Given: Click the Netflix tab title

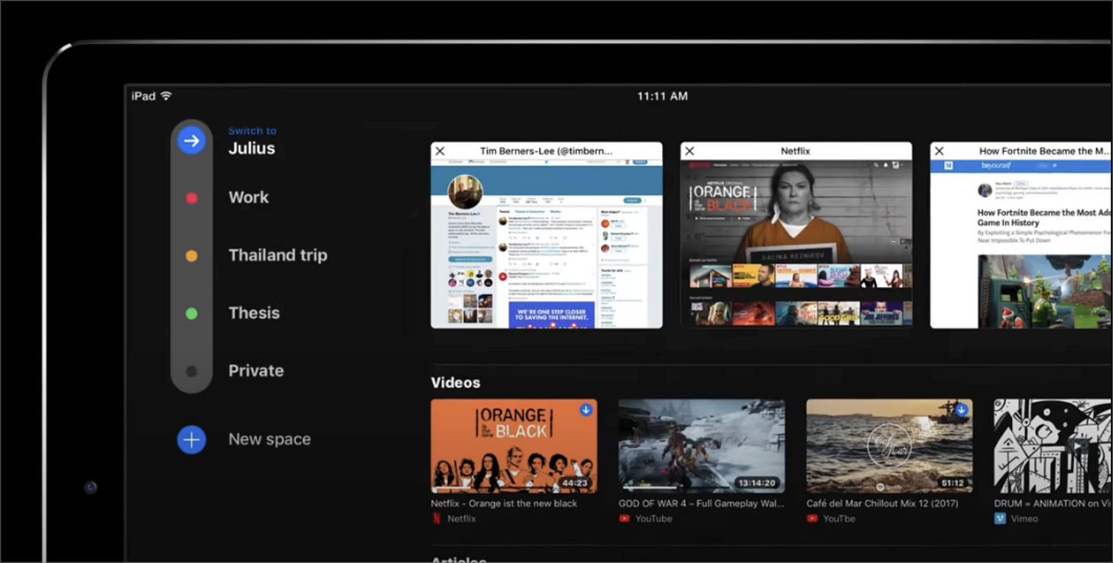Looking at the screenshot, I should click(796, 151).
